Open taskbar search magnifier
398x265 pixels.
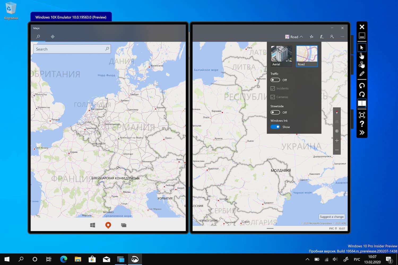coord(21,259)
